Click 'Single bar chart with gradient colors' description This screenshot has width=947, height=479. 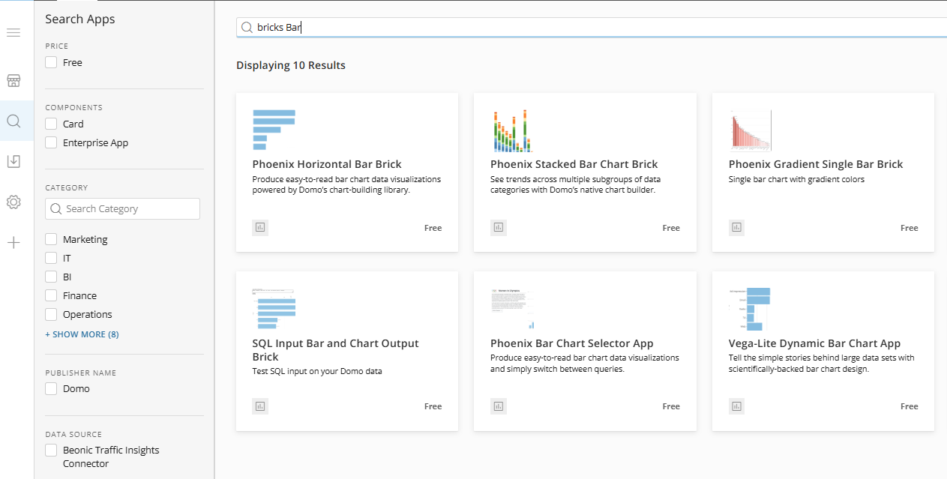(796, 179)
